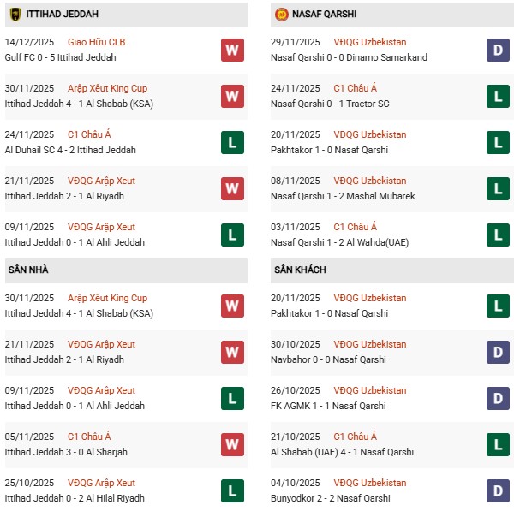Select Pakhtakor 1 - 0 Nasaf Qarshi away result
Screen dimensions: 514x511
click(x=330, y=313)
